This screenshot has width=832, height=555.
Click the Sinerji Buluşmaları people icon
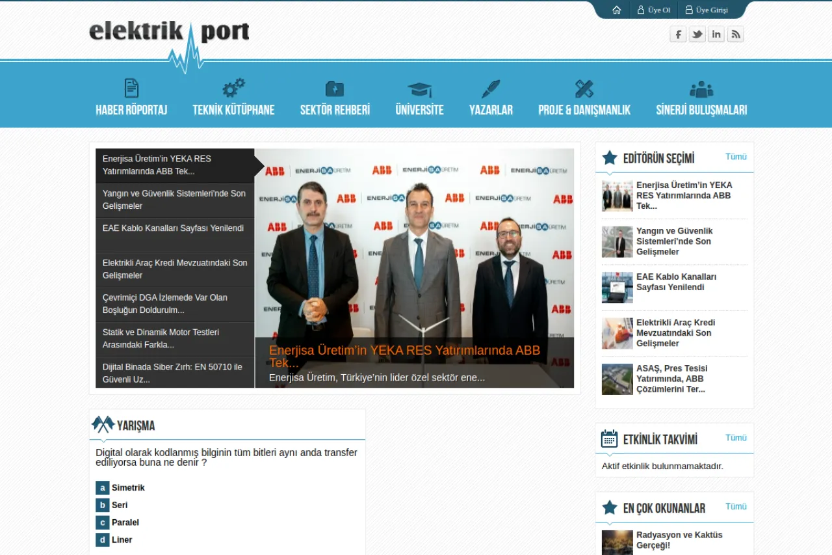[701, 89]
